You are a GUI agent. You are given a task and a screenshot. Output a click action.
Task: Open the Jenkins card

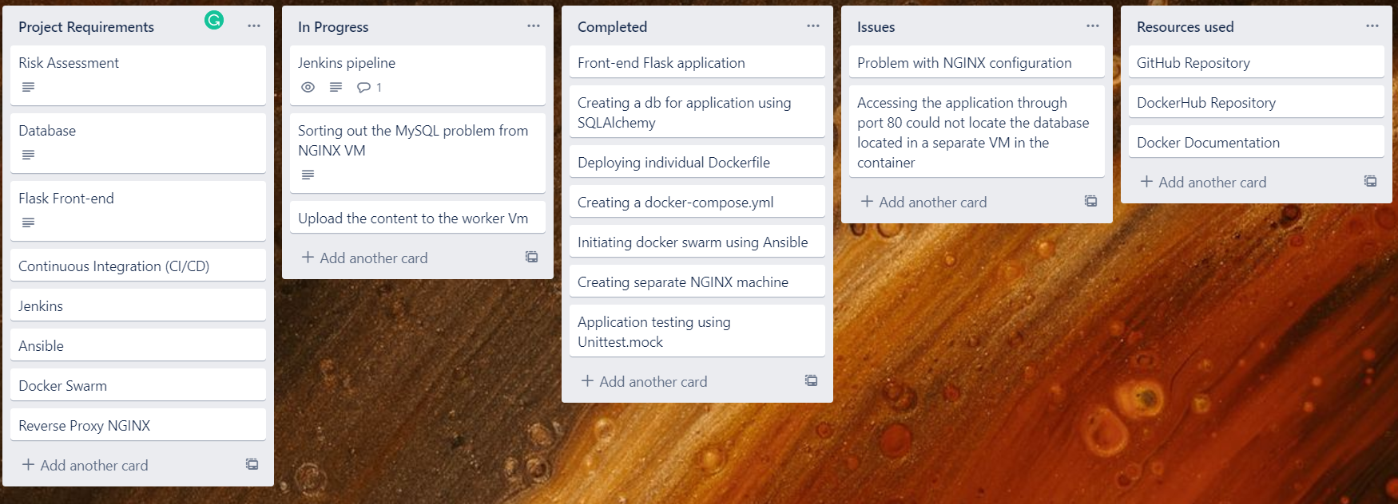[138, 305]
